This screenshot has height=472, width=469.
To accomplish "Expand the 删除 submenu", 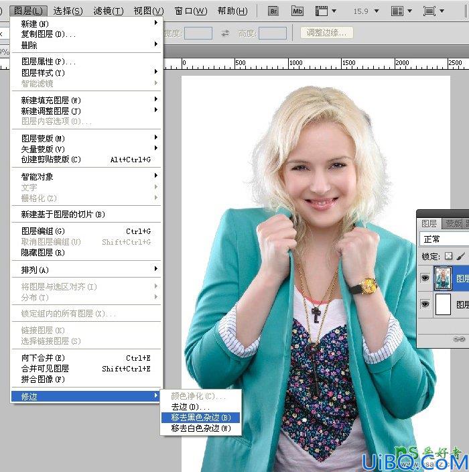I will (86, 45).
